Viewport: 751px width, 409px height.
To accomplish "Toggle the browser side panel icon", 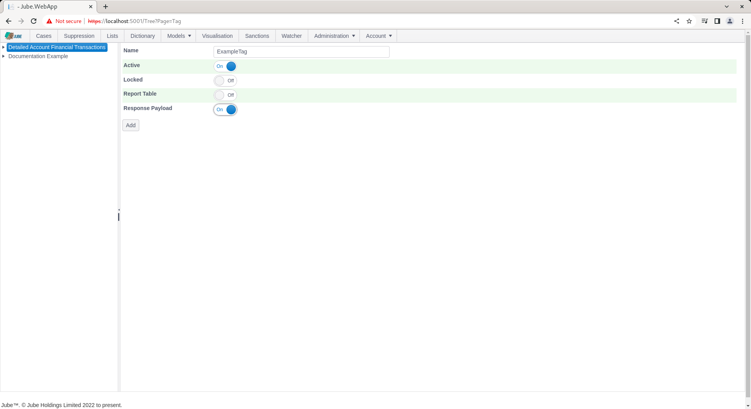I will 717,21.
